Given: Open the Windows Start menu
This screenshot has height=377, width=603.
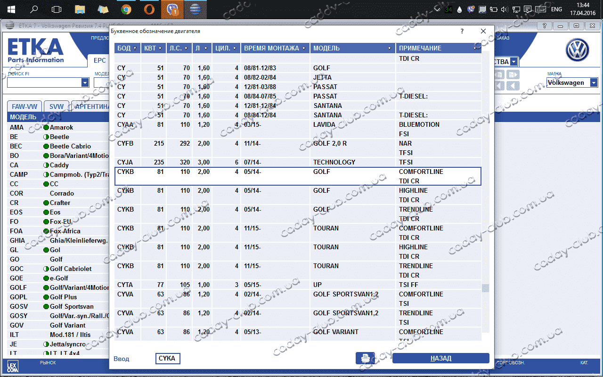Looking at the screenshot, I should point(11,9).
